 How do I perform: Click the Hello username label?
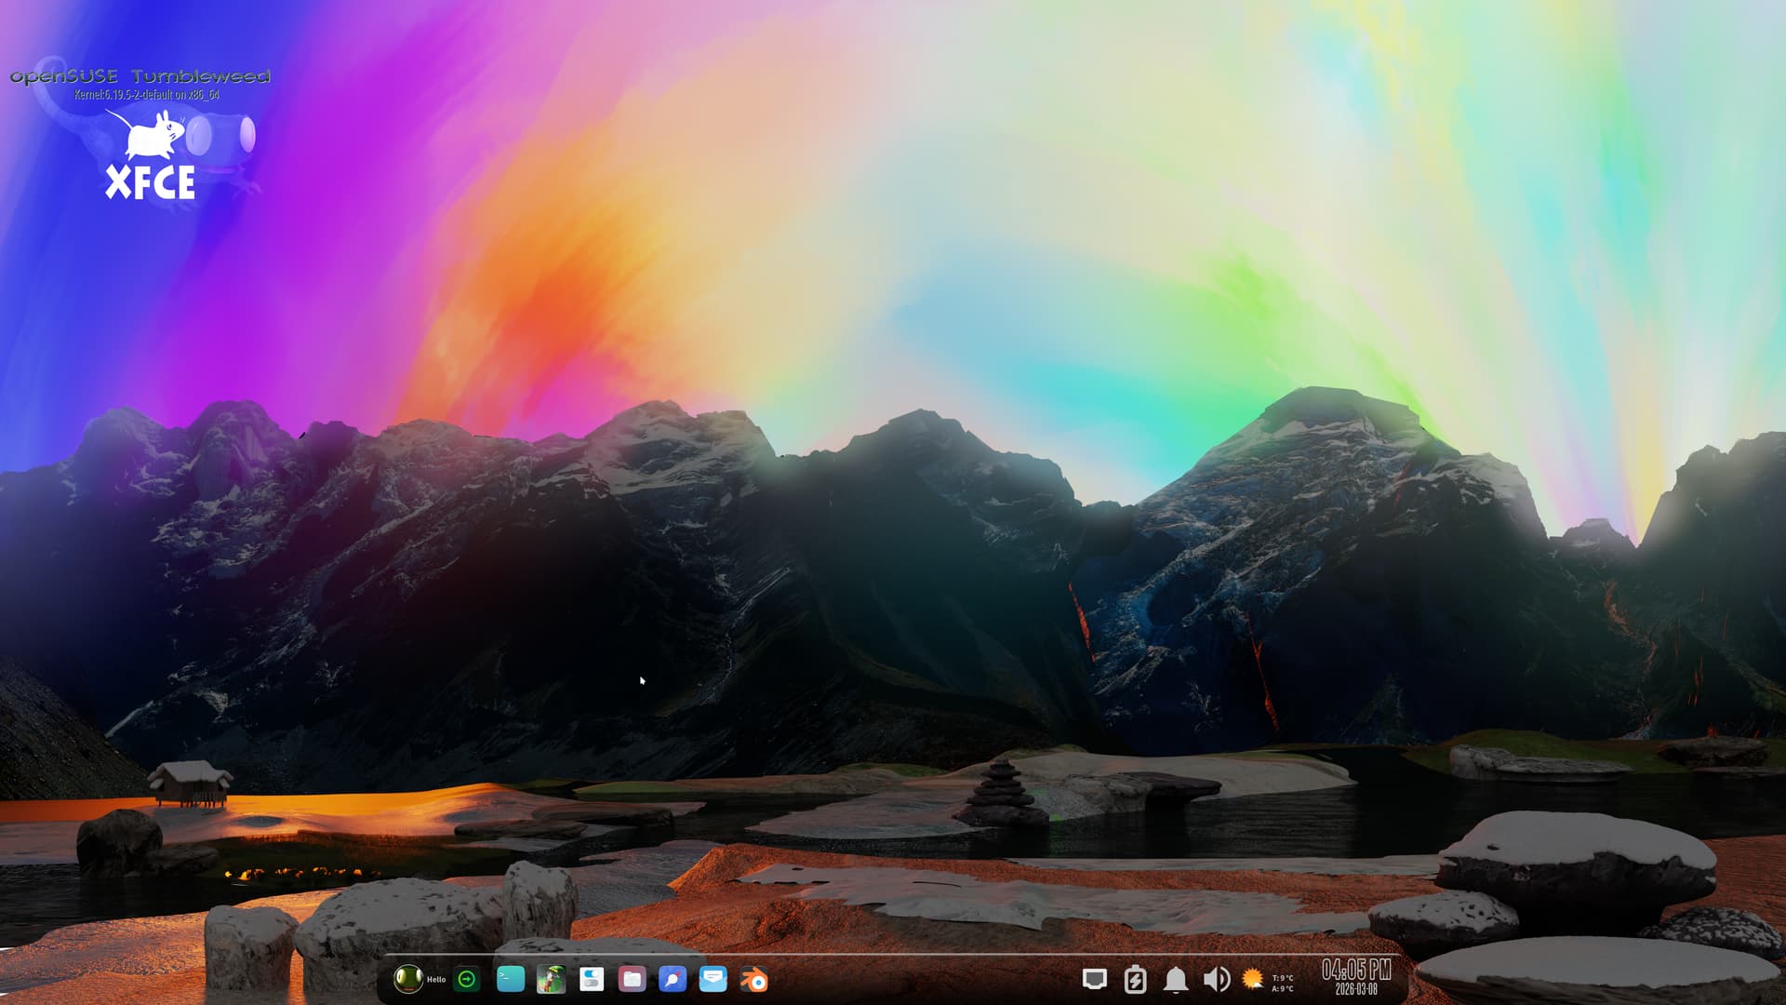click(x=436, y=980)
